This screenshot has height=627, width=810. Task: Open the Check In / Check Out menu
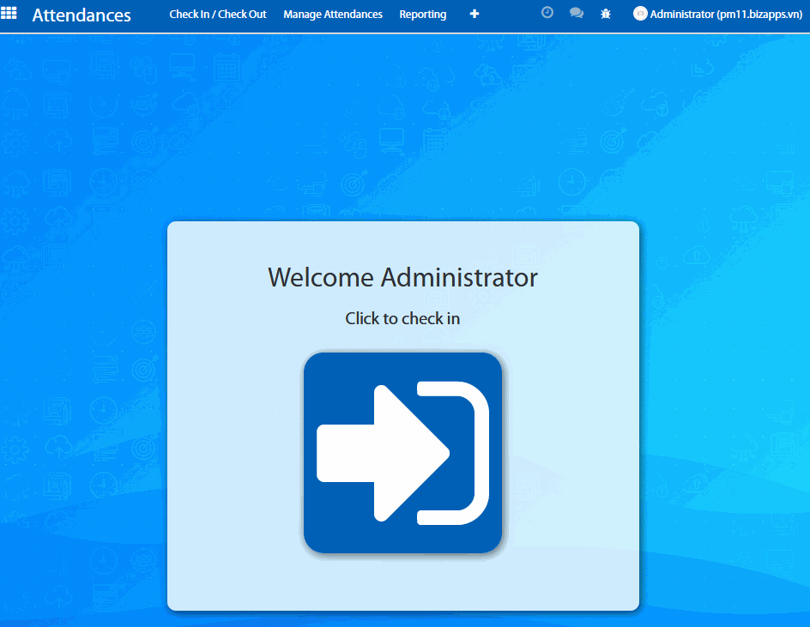(x=218, y=15)
